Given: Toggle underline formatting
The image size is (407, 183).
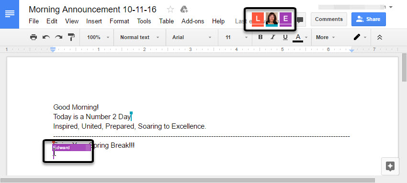Looking at the screenshot, I should pos(285,37).
